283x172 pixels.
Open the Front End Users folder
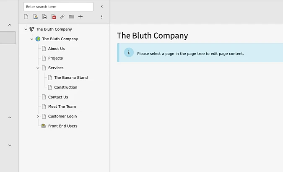pos(62,126)
